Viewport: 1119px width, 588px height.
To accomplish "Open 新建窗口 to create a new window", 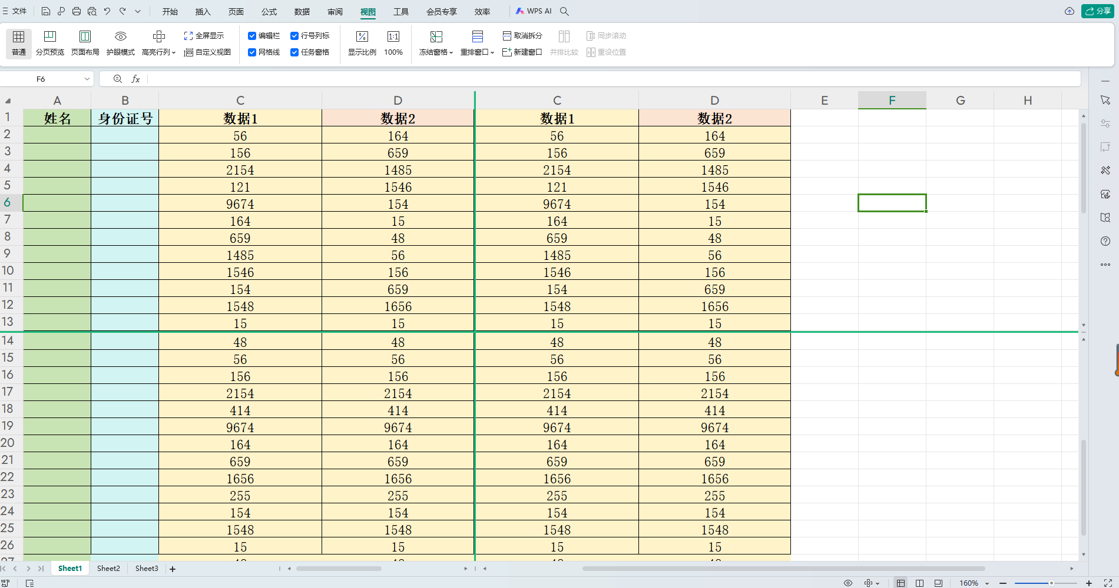I will coord(522,52).
